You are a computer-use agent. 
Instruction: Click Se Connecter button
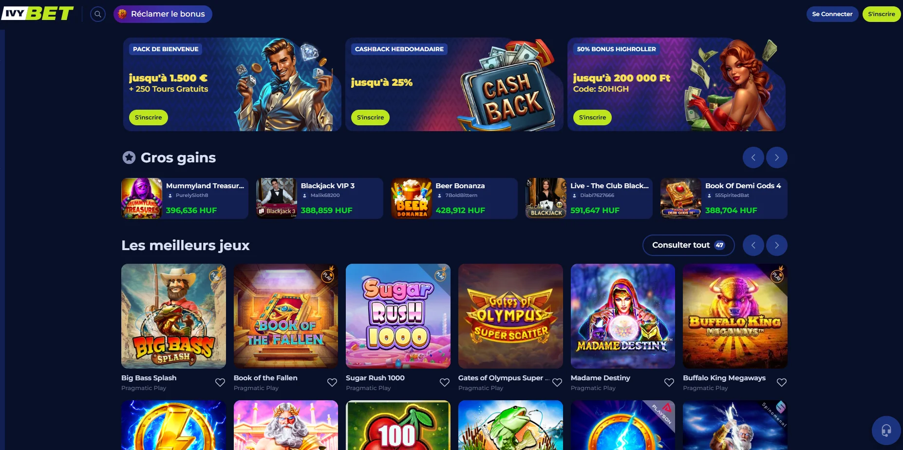coord(832,14)
